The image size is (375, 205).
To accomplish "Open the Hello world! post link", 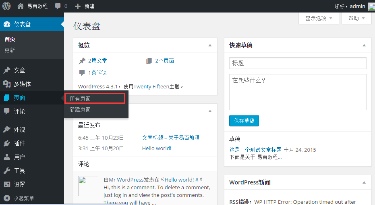I will click(x=157, y=148).
